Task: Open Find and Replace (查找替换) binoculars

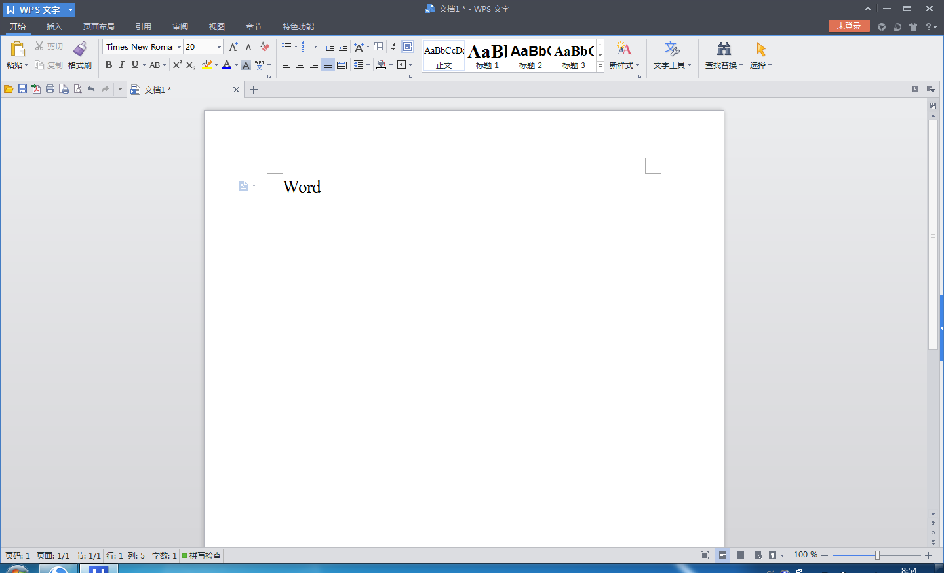Action: [724, 50]
